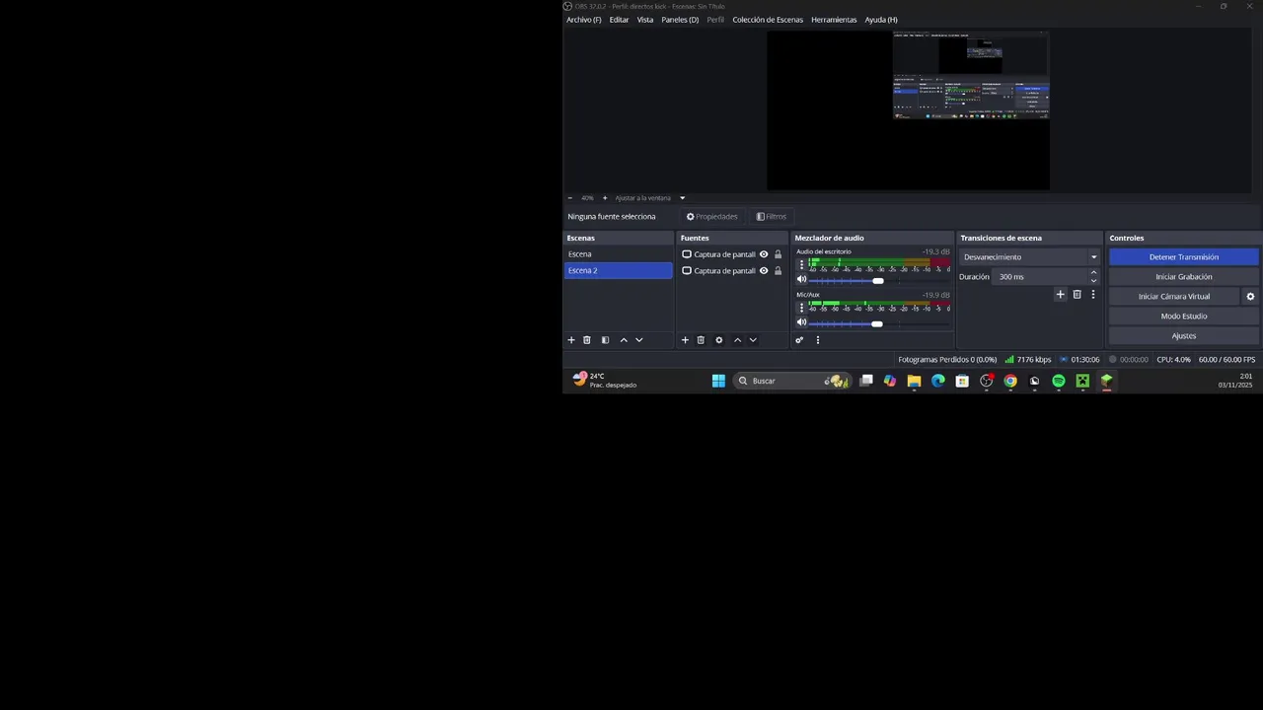
Task: Add a new scene with plus icon
Action: pos(570,340)
